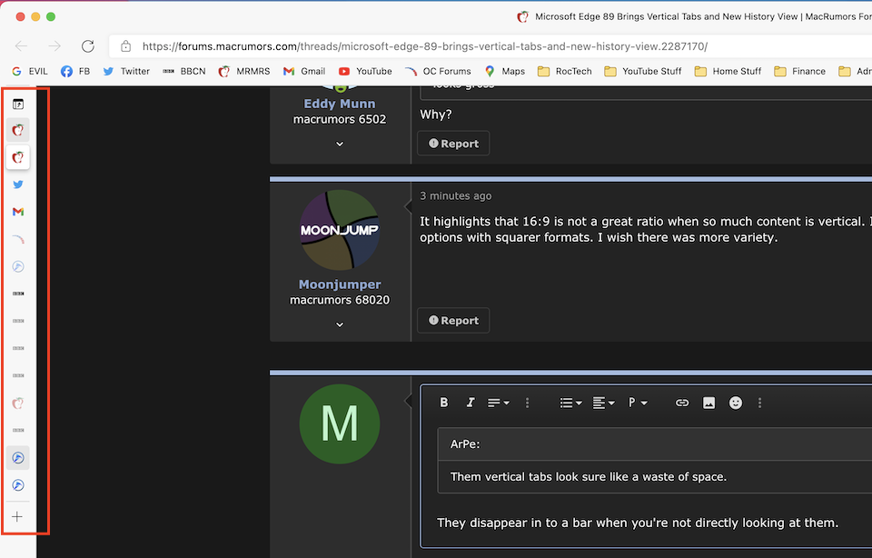The image size is (872, 558).
Task: Click Moonjumper's MOONJUMP avatar
Action: [340, 230]
